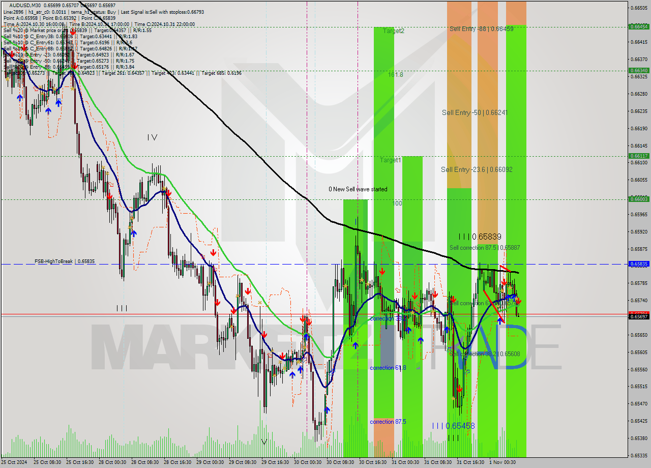
Task: Click the 'FSB-HighToBreak | 0.65835' label
Action: click(65, 261)
